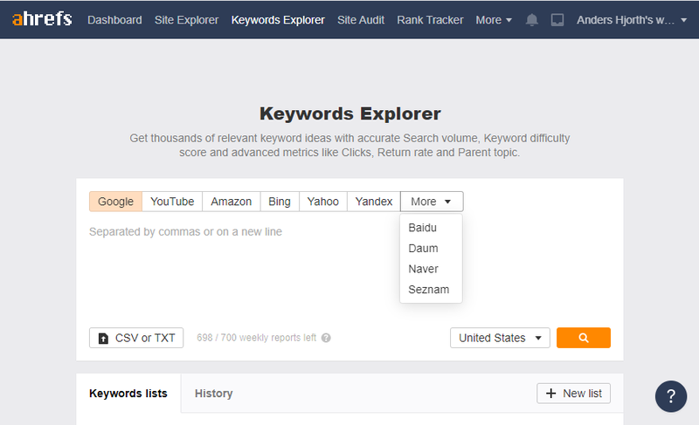The width and height of the screenshot is (699, 425).
Task: Switch to the History tab
Action: pos(213,394)
